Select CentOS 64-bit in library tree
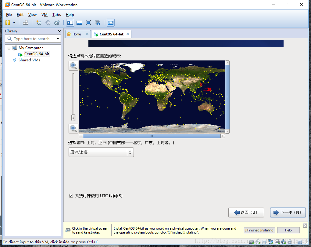 (x=37, y=54)
